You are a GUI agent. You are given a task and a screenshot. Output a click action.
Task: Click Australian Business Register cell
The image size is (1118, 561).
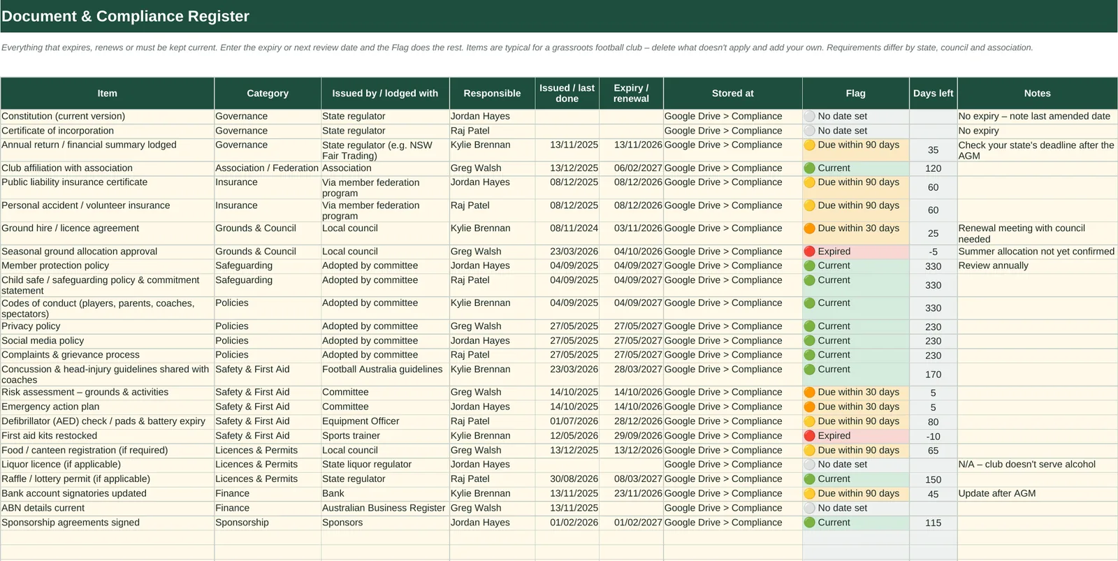point(385,509)
